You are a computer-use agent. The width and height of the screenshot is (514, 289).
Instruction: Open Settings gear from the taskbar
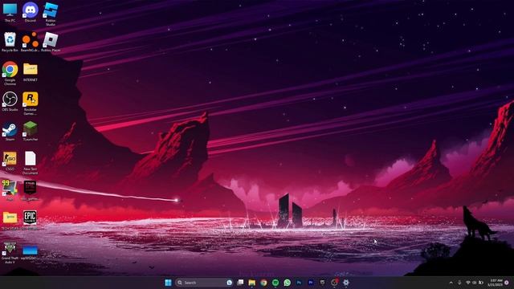point(346,283)
